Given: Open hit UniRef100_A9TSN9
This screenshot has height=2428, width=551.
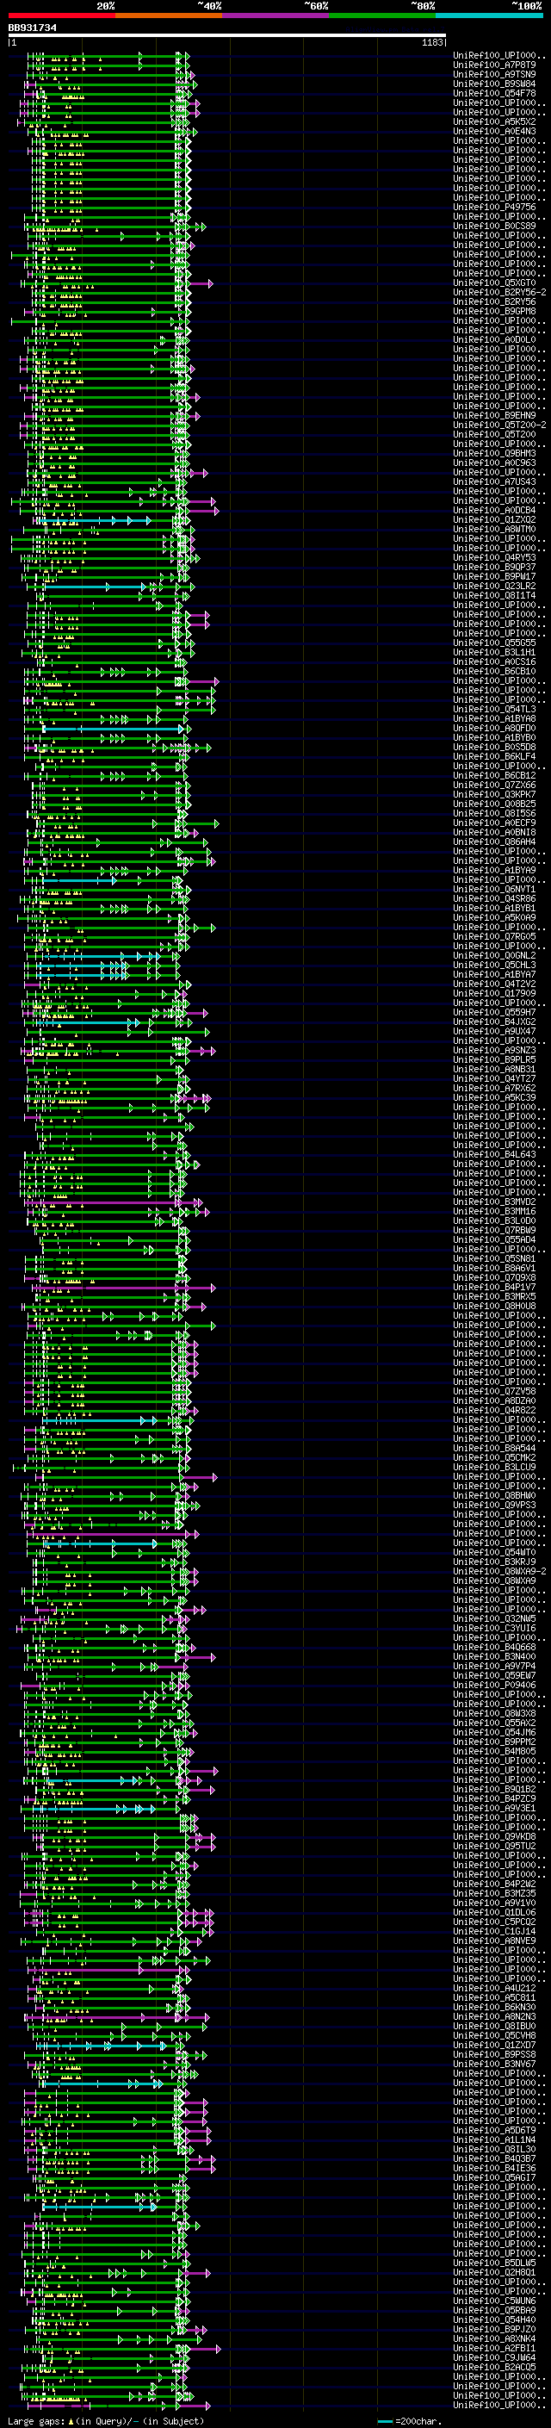Looking at the screenshot, I should (x=494, y=74).
